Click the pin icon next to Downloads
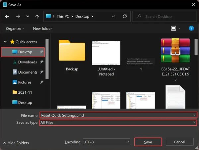 (x=42, y=62)
